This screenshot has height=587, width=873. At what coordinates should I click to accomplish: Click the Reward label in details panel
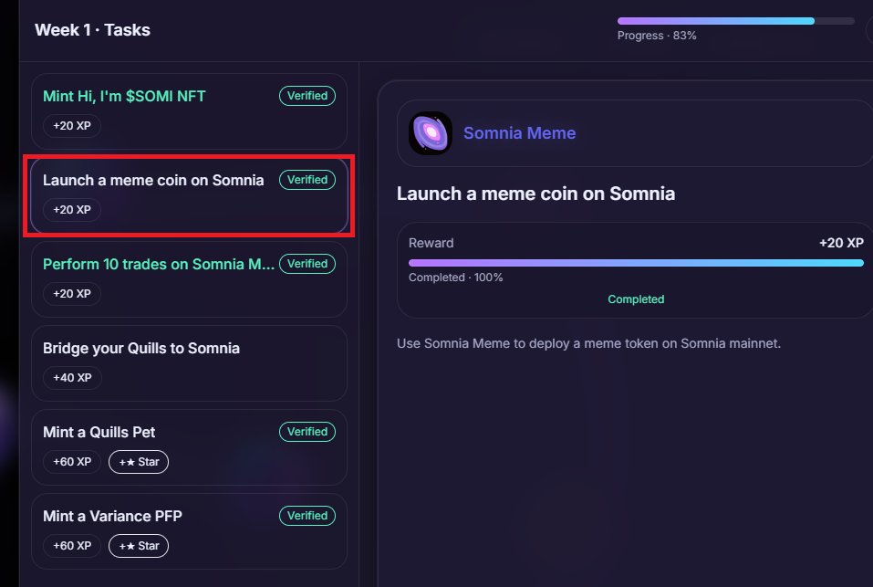tap(431, 243)
